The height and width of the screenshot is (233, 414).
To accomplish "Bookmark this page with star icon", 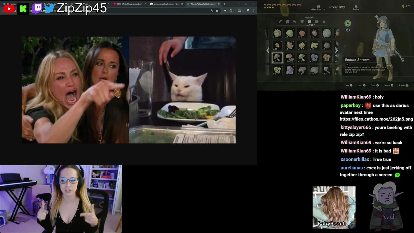I will [217, 11].
